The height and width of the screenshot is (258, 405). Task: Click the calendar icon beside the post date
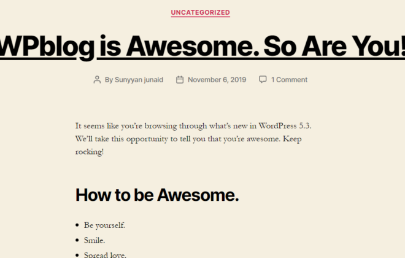[x=180, y=80]
